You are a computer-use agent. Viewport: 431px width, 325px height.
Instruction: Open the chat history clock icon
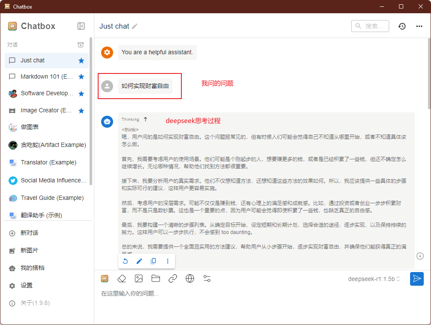pos(402,26)
